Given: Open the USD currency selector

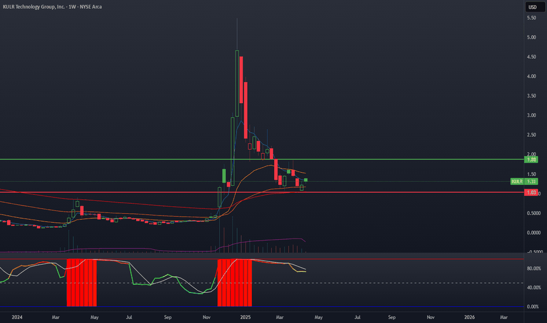Looking at the screenshot, I should tap(535, 7).
